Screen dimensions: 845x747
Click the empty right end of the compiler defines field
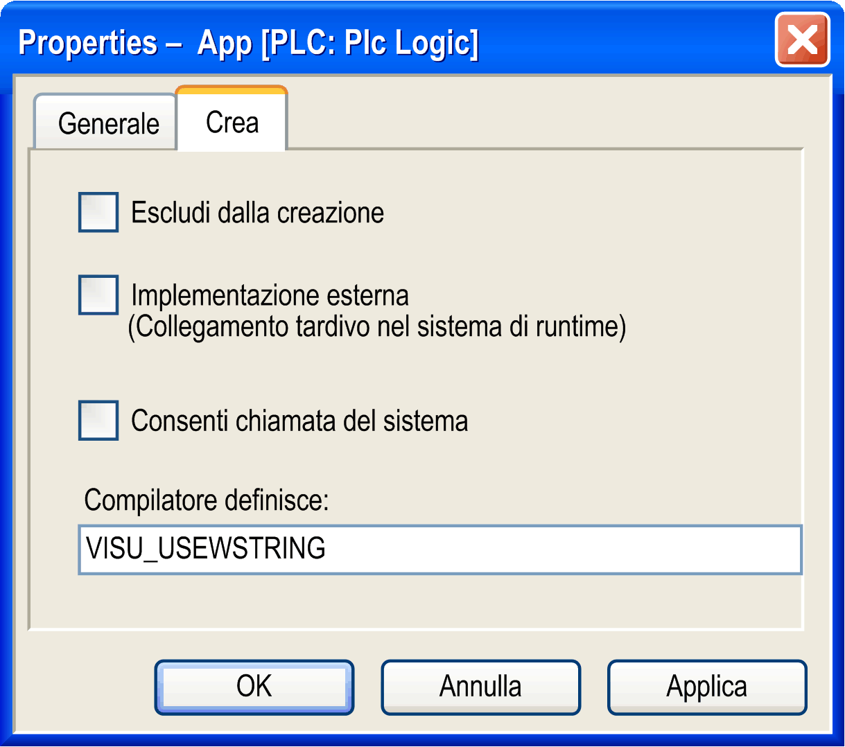click(x=728, y=550)
